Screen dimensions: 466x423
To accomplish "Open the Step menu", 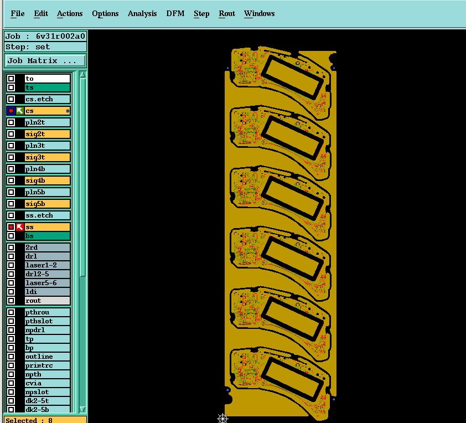I will [x=201, y=14].
